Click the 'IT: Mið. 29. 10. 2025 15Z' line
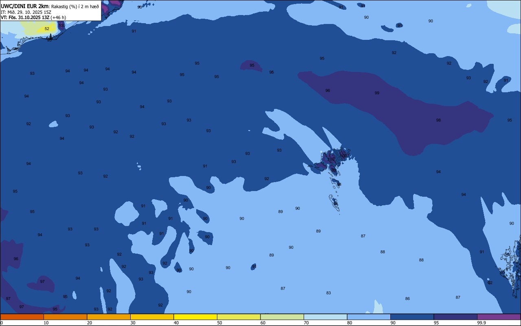This screenshot has width=521, height=326. (x=26, y=12)
